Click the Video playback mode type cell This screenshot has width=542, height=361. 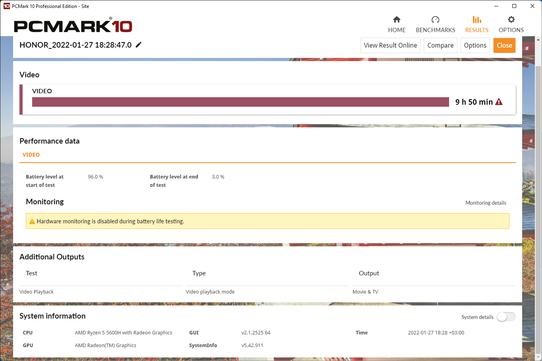point(210,292)
